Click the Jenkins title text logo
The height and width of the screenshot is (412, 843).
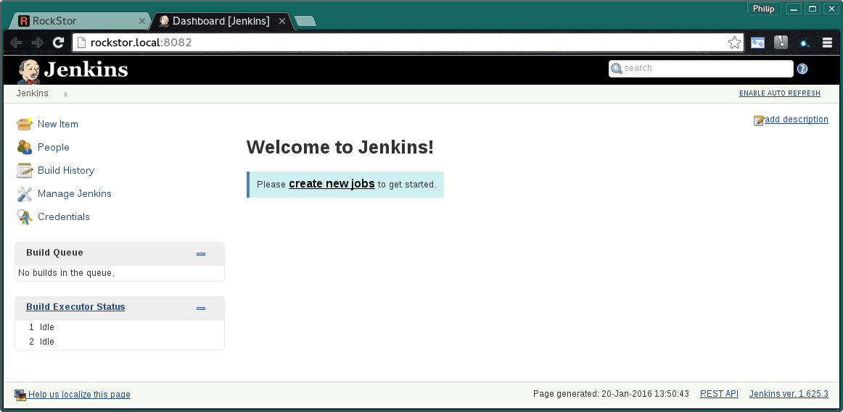click(86, 70)
